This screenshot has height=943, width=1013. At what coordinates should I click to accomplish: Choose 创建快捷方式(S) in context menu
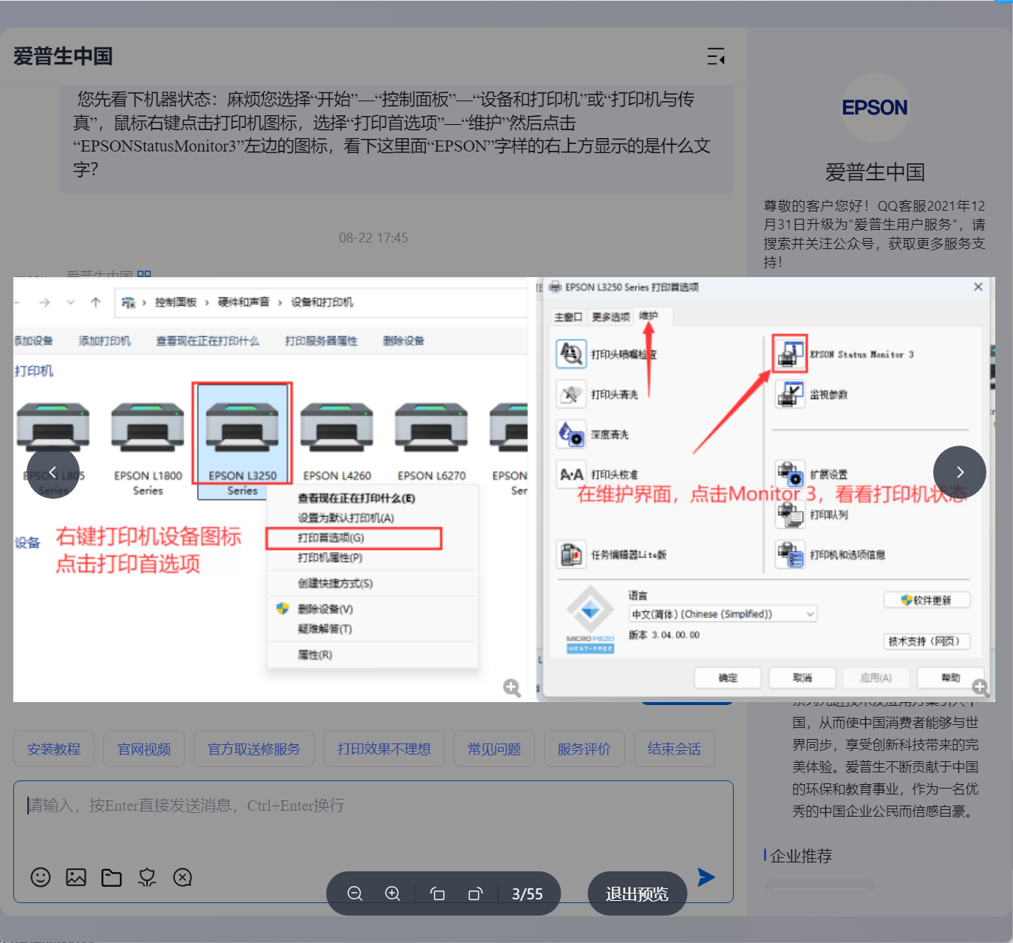335,584
